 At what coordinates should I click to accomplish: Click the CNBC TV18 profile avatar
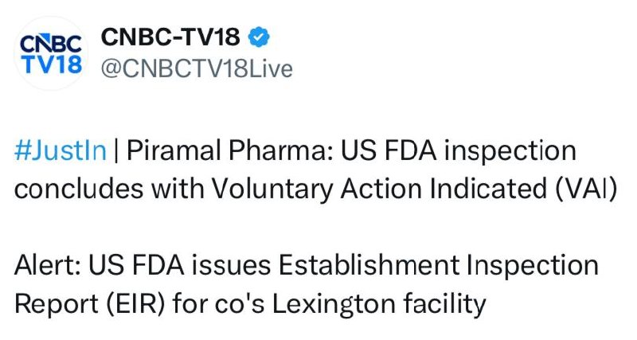[50, 53]
